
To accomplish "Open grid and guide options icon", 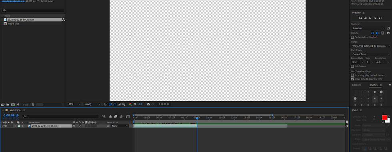I will (x=124, y=104).
